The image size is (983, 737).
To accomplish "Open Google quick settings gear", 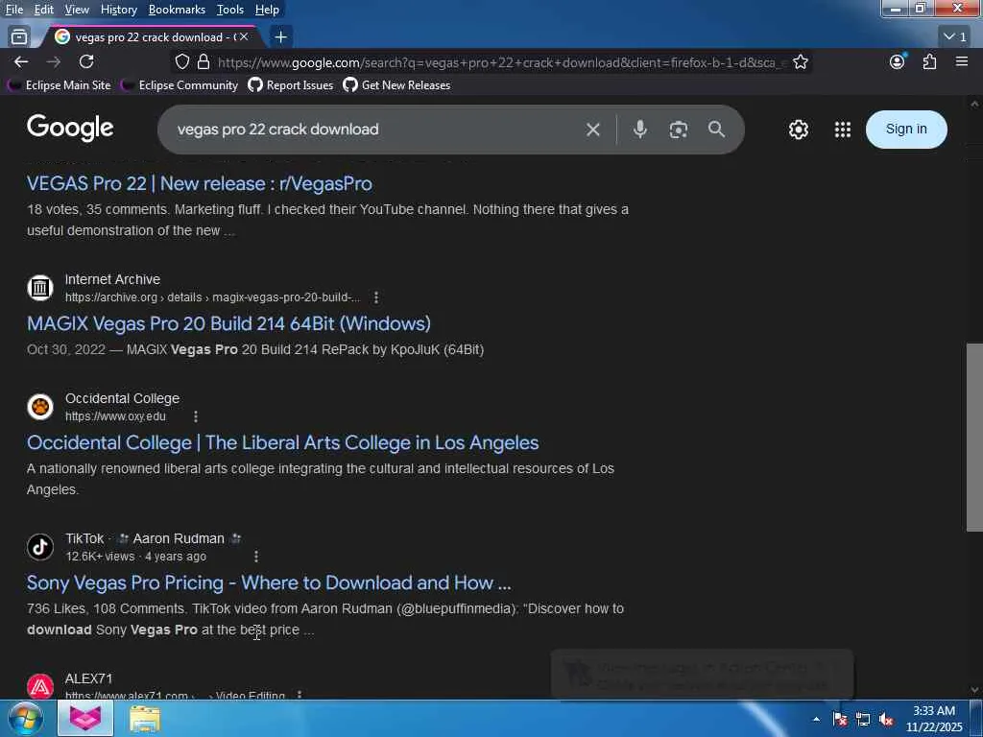I will point(798,130).
